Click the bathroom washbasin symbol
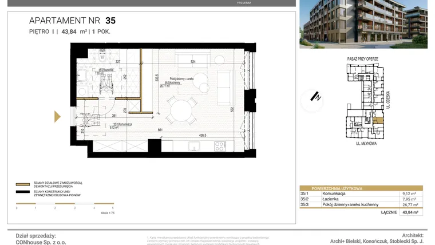The image size is (435, 245). coord(82,75)
